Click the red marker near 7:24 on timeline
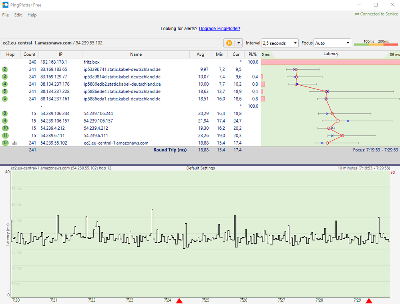400x304 pixels. (x=179, y=301)
